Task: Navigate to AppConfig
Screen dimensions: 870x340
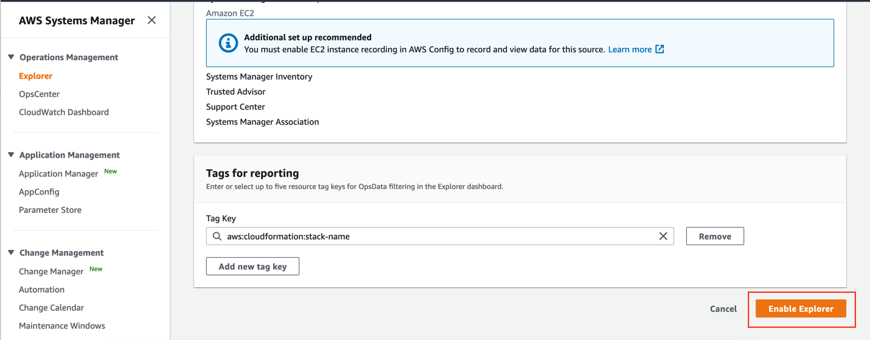Action: pyautogui.click(x=39, y=192)
